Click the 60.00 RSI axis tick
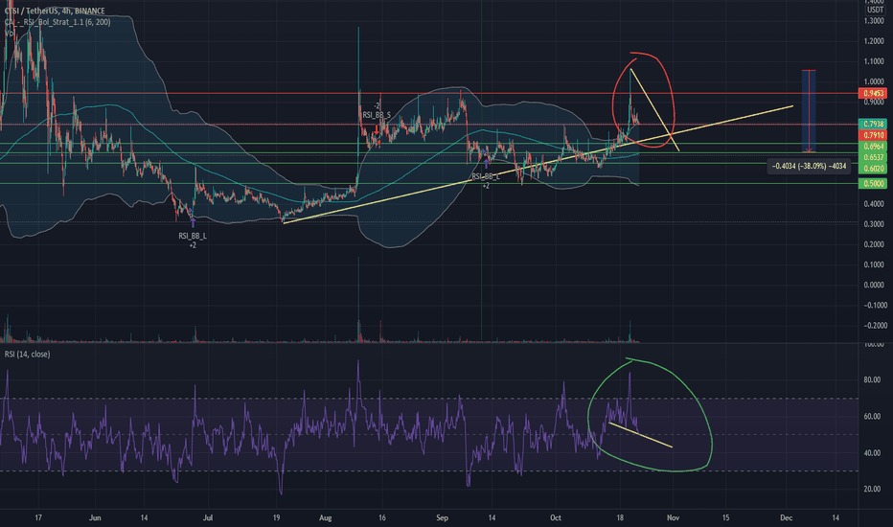The width and height of the screenshot is (893, 527). (872, 417)
